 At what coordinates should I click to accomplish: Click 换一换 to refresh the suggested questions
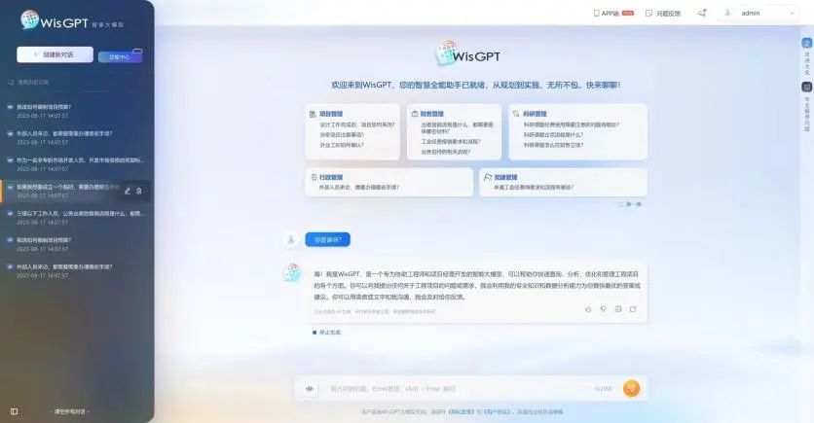coord(630,204)
